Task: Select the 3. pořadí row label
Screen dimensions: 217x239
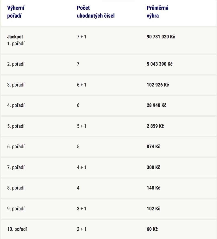Action: [x=16, y=85]
